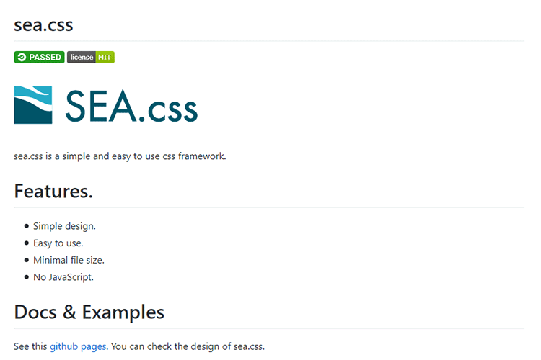Image resolution: width=541 pixels, height=360 pixels.
Task: Click the large "SEA" logo lettering
Action: click(99, 106)
